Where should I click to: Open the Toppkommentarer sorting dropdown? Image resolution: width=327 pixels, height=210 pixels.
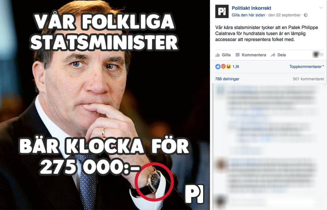point(307,66)
